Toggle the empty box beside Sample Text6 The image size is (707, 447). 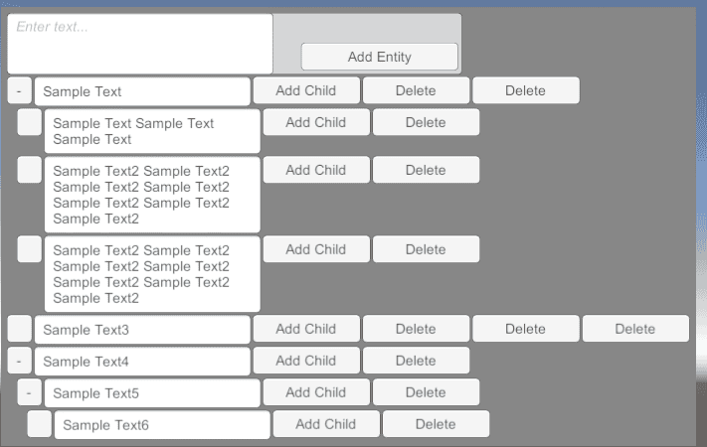coord(39,424)
